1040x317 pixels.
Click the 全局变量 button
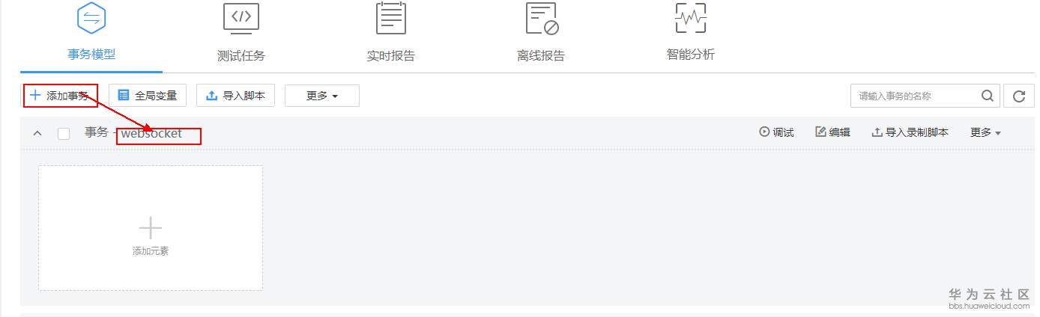[147, 96]
